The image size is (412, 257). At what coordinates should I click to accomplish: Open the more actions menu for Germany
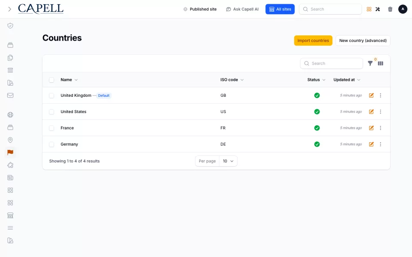click(x=381, y=144)
